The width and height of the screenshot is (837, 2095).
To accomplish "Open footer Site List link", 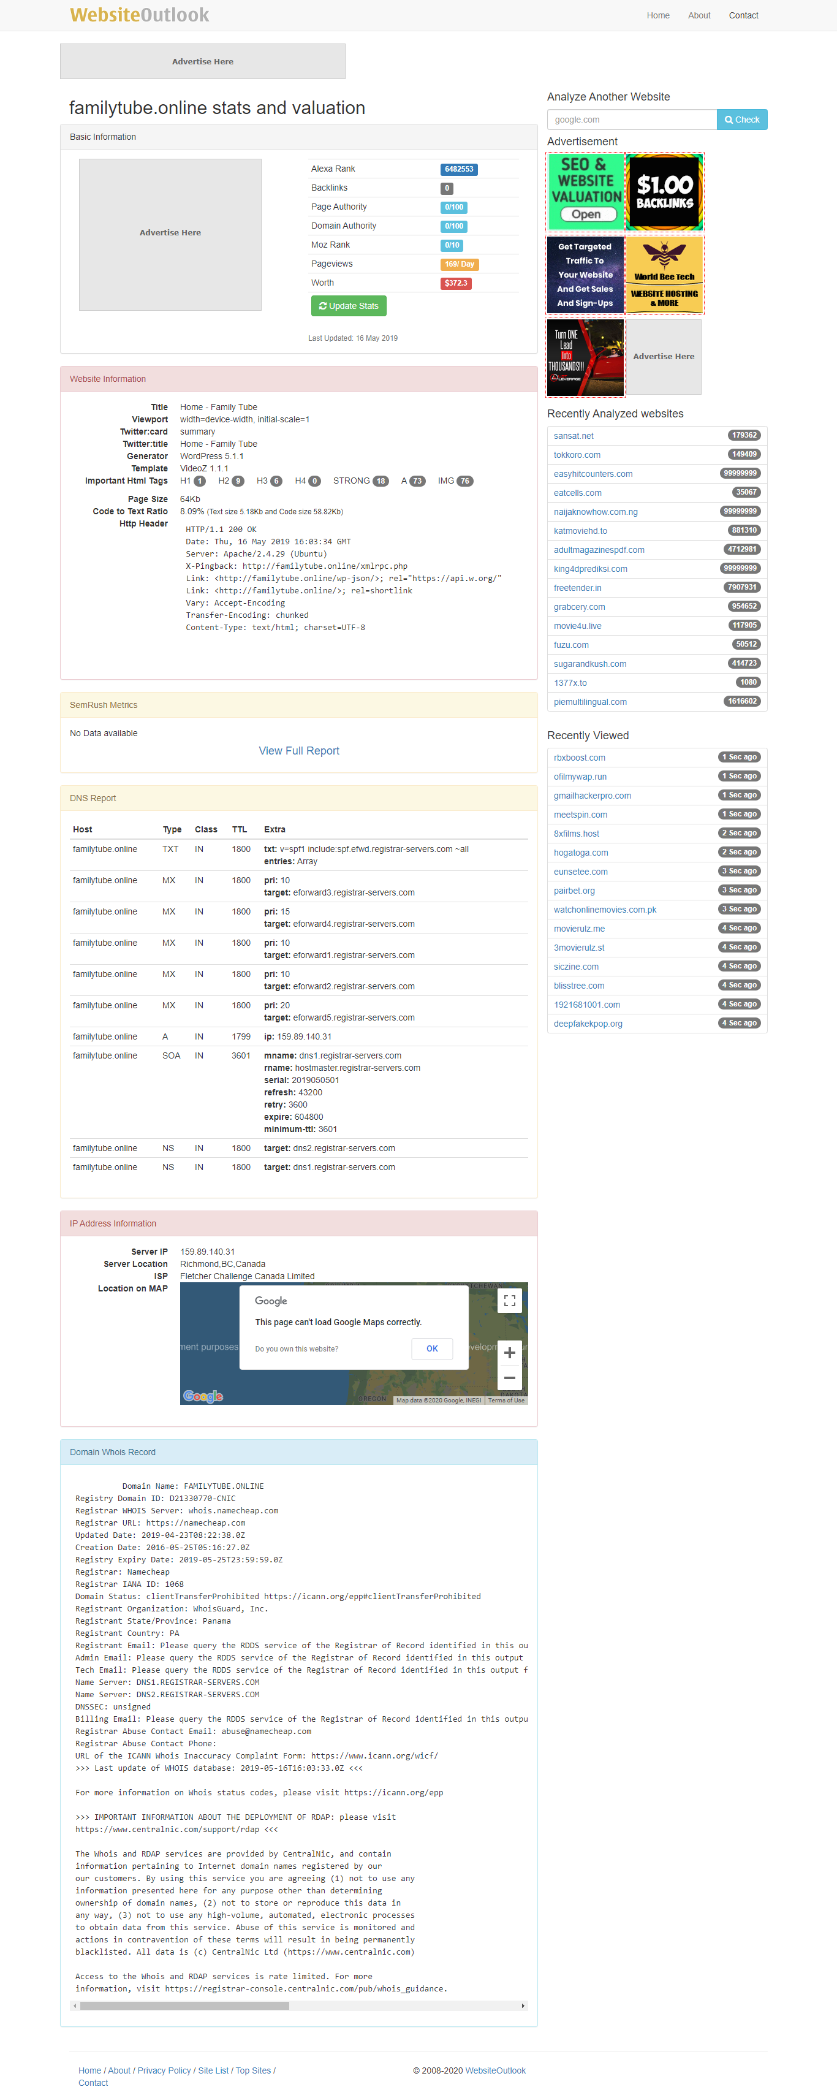I will [x=213, y=2070].
